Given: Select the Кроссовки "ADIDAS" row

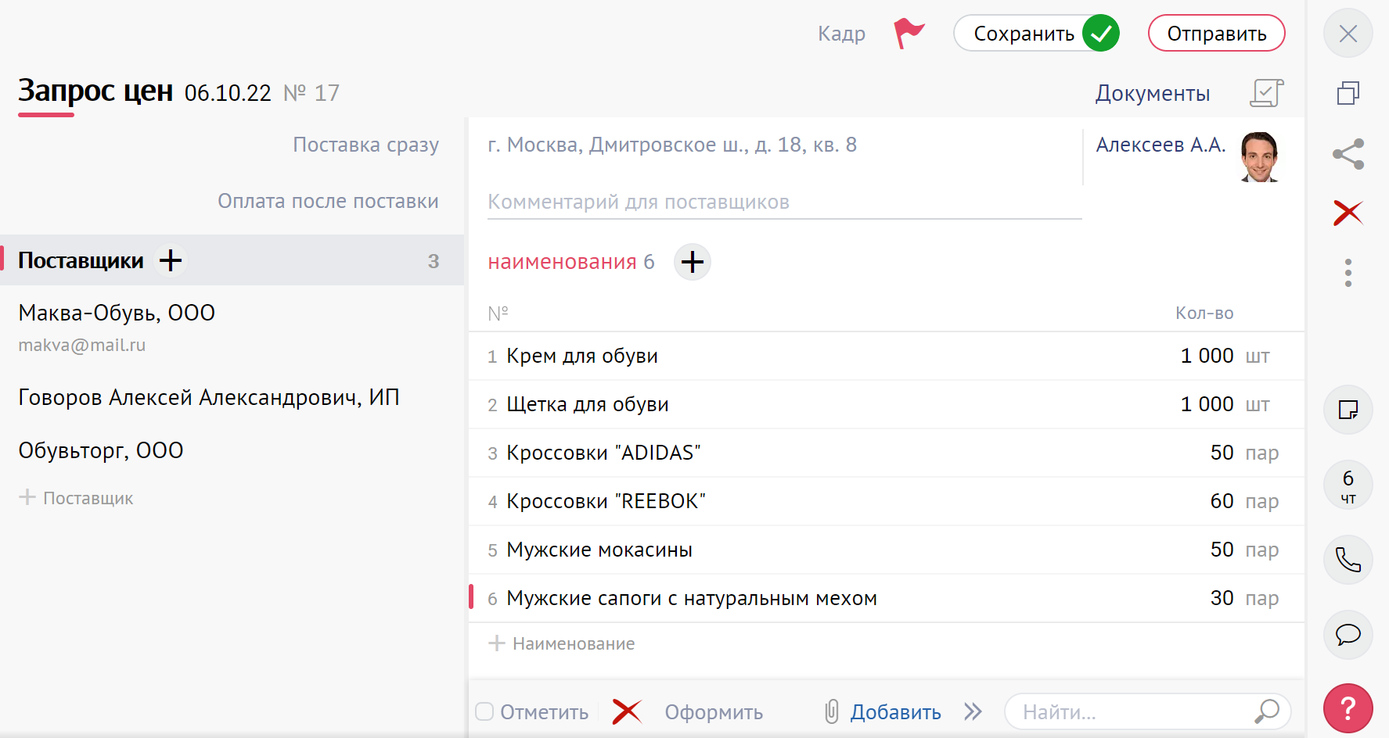Looking at the screenshot, I should [603, 453].
